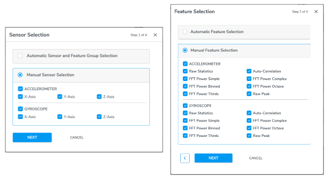Screen dimensions: 328x179
Task: Cancel the Feature Selection wizard
Action: [x=256, y=158]
